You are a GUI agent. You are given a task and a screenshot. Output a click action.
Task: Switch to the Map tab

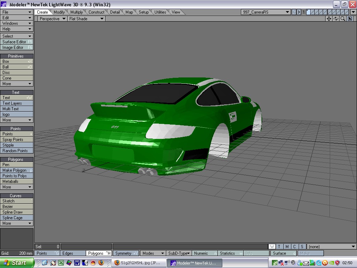click(129, 12)
